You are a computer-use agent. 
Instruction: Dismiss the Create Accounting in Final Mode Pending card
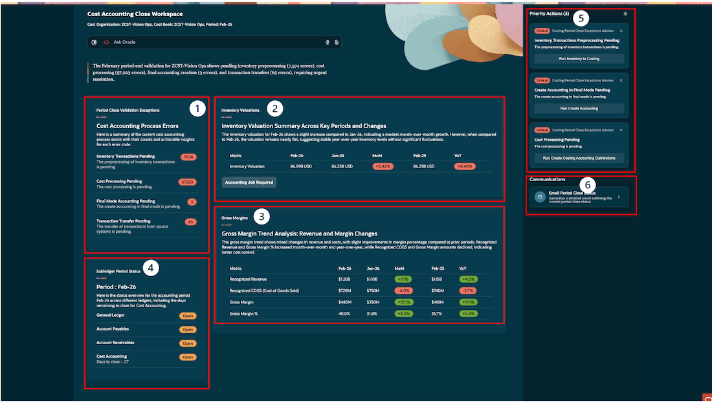tap(621, 80)
